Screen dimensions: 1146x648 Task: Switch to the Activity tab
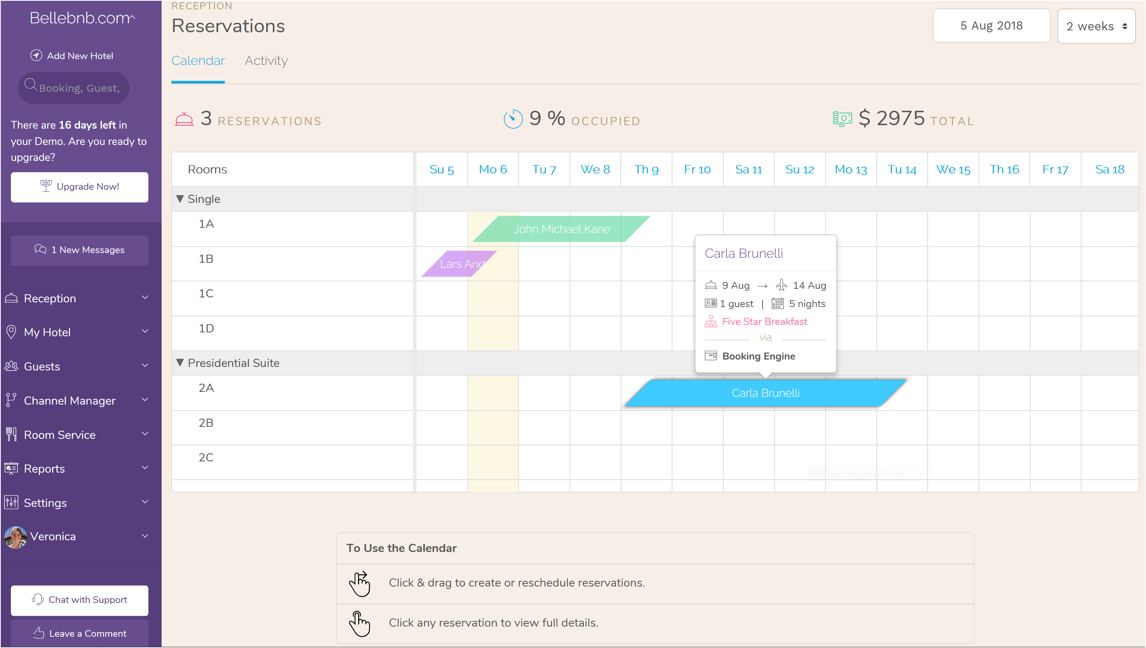click(x=265, y=61)
